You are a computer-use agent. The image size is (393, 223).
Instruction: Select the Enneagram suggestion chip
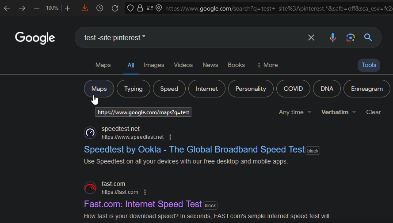366,89
